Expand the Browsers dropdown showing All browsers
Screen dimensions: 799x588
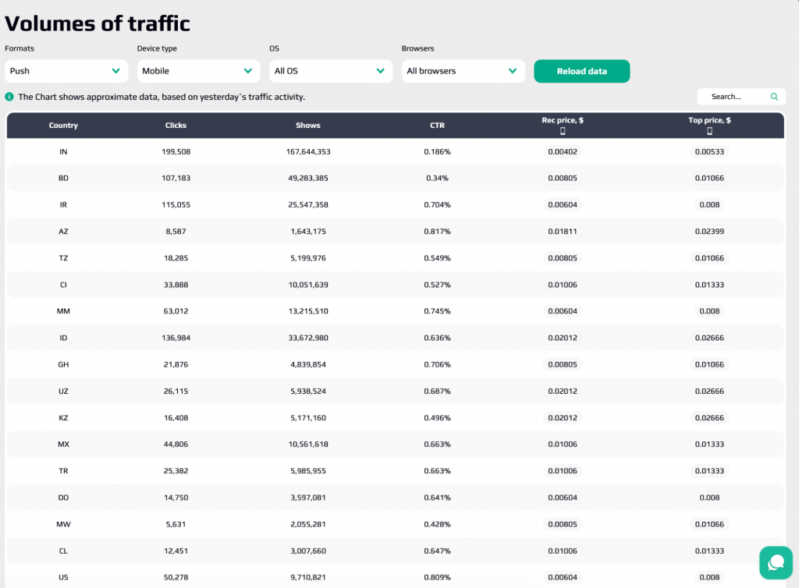coord(463,71)
